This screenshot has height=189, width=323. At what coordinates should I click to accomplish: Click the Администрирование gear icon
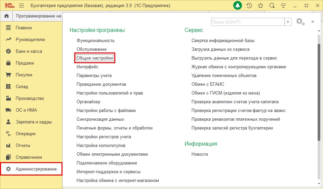coord(8,169)
